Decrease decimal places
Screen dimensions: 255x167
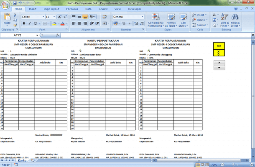click(x=142, y=23)
